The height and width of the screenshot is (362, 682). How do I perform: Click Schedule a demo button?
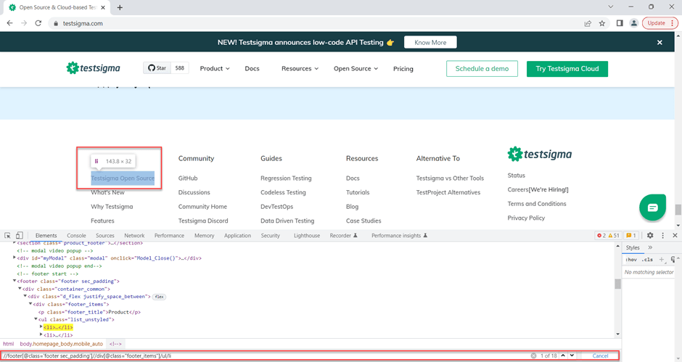[x=482, y=69]
